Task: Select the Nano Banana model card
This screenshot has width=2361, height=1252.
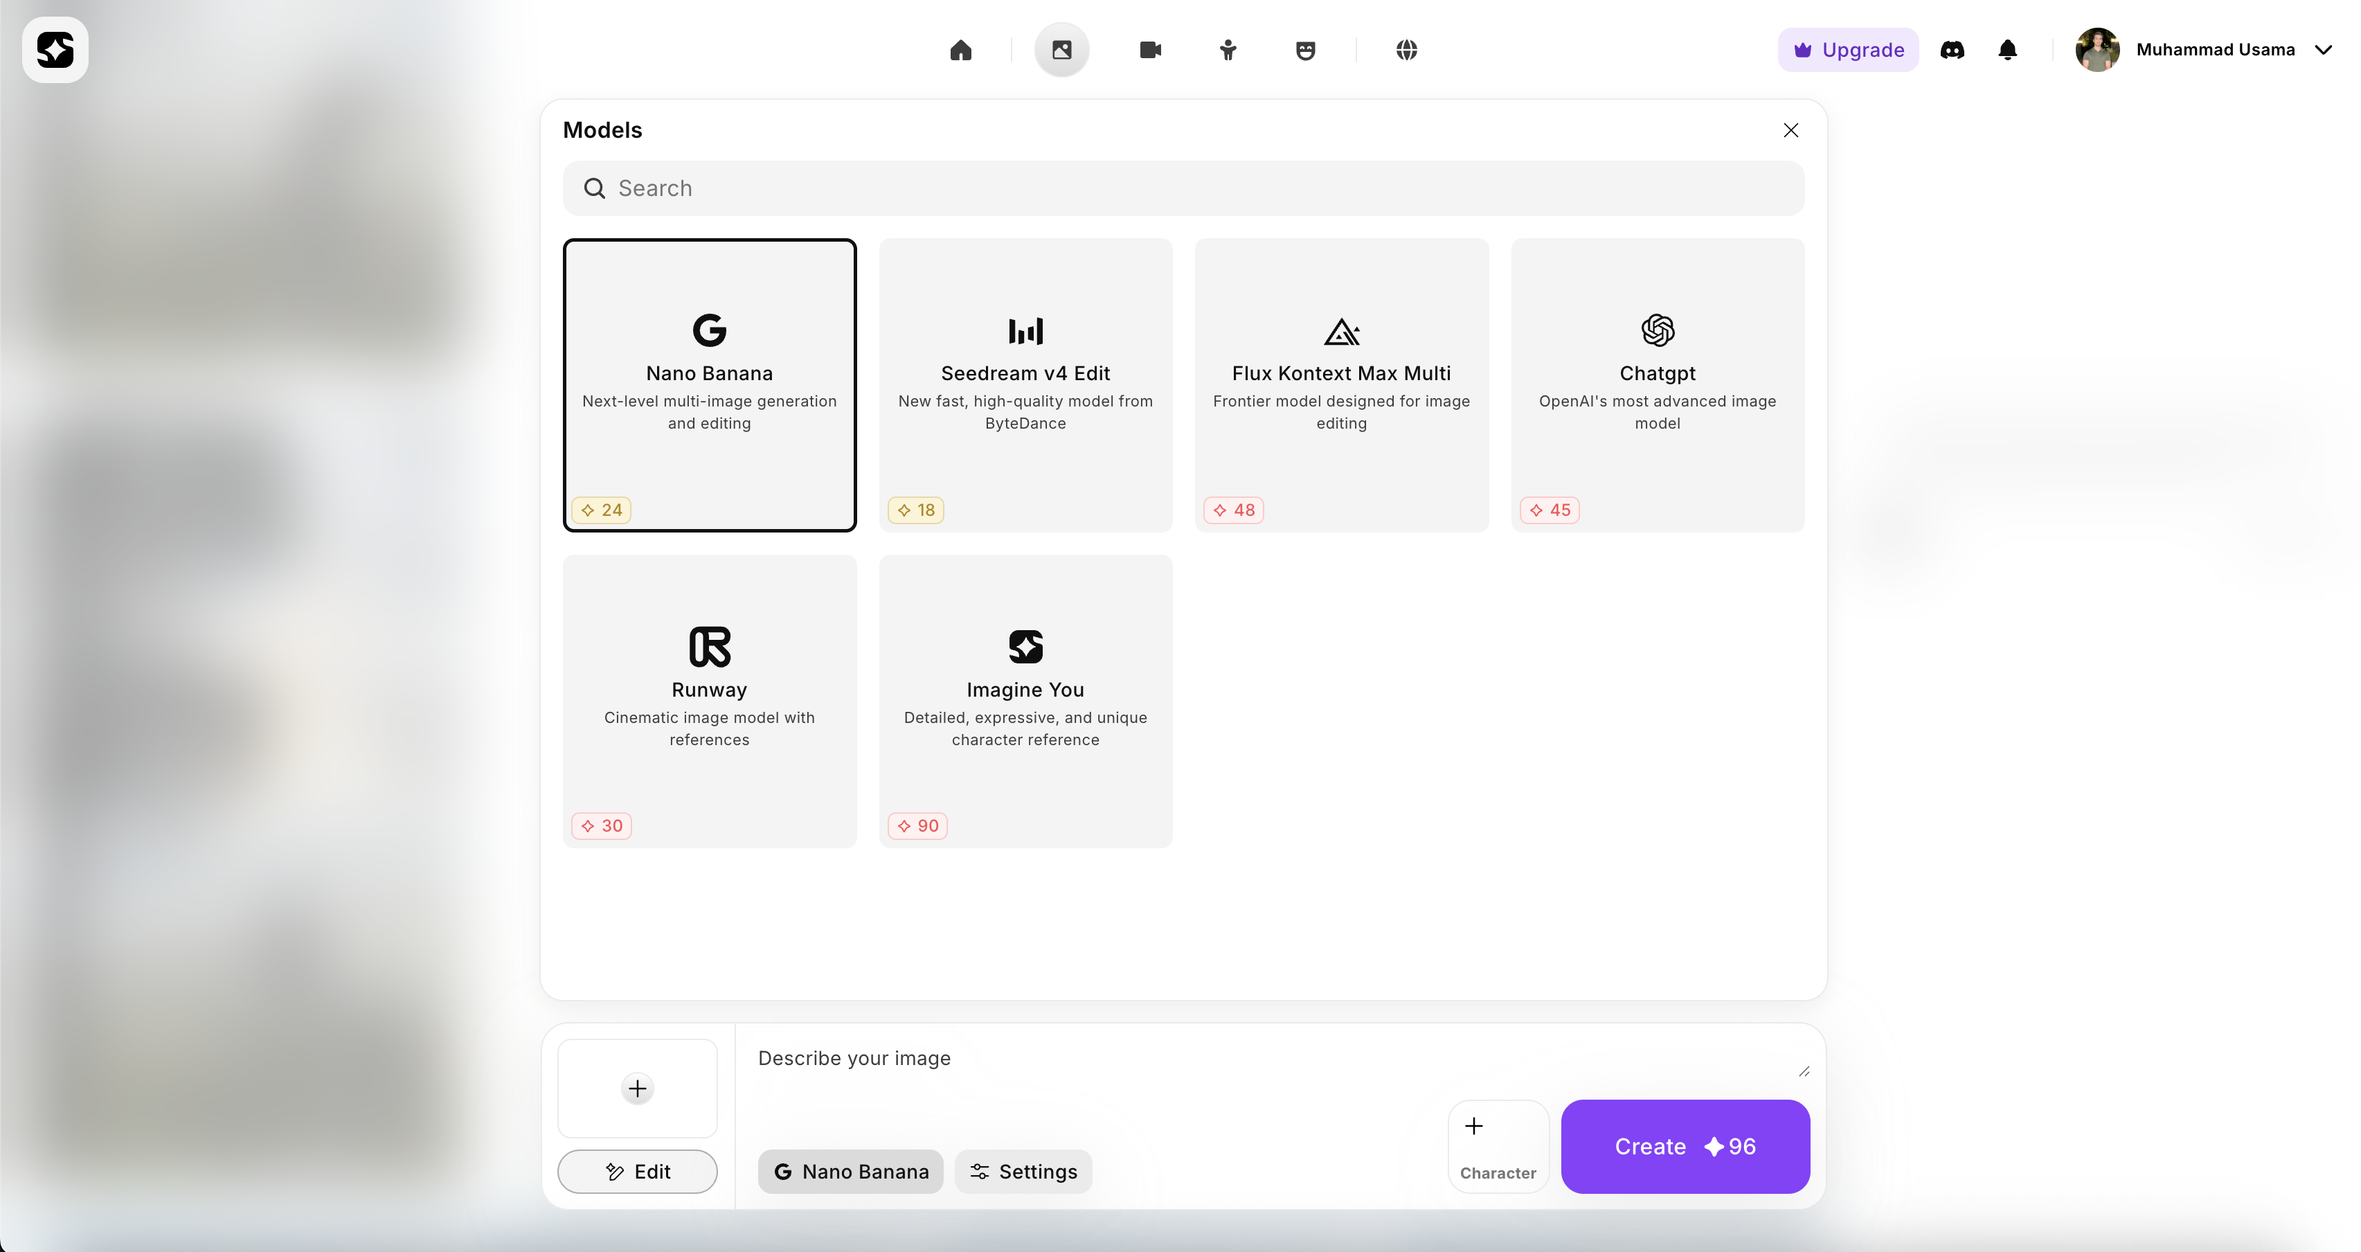Action: (x=710, y=385)
